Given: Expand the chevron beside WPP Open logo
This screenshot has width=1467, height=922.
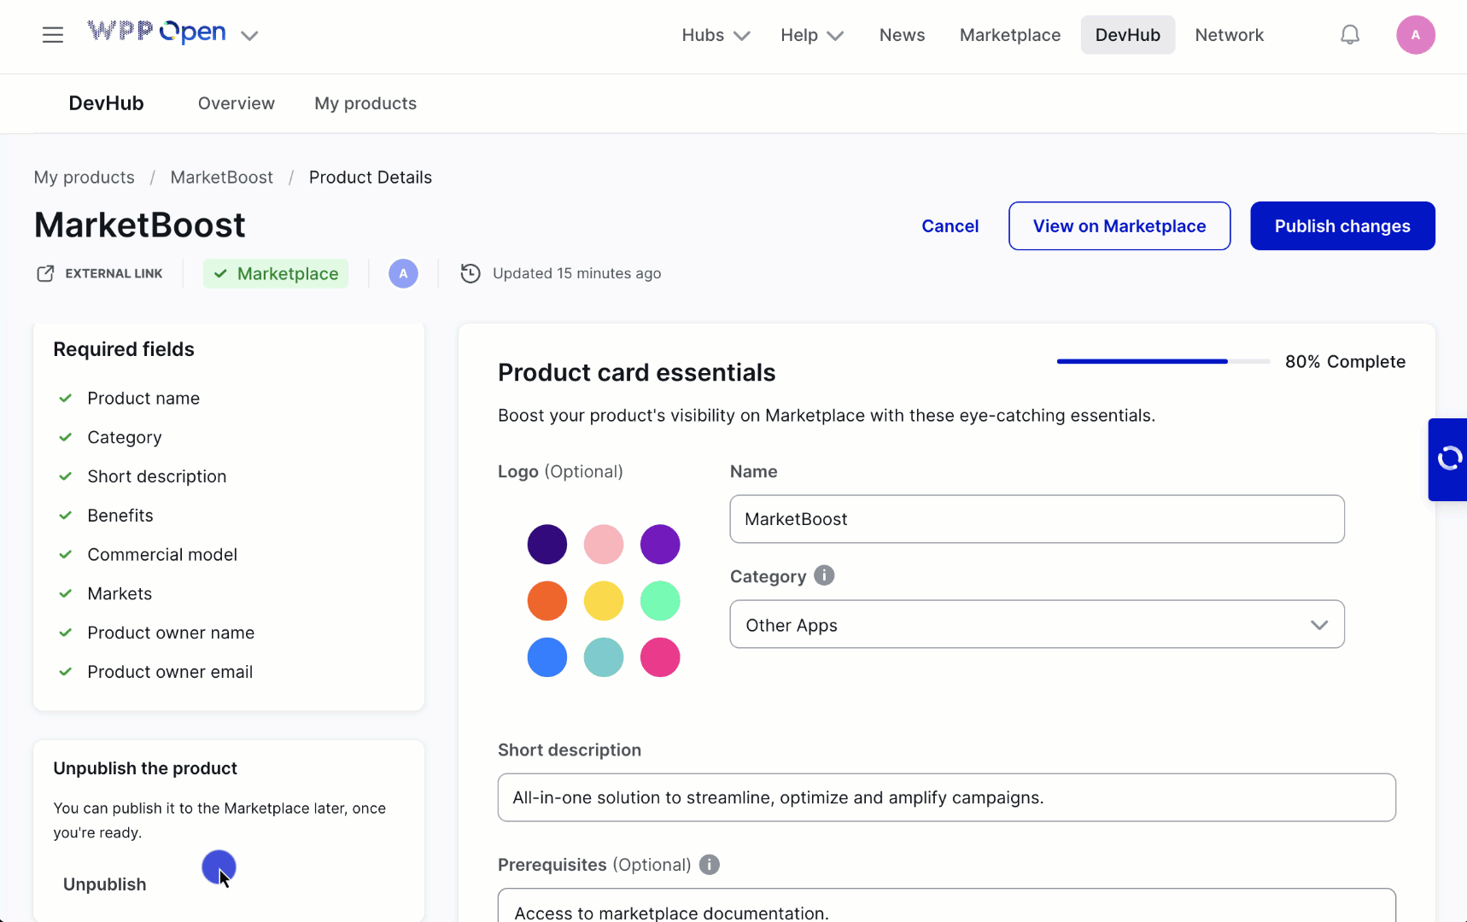Looking at the screenshot, I should point(249,36).
